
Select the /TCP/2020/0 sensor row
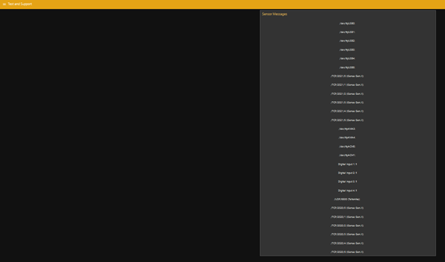tap(347, 208)
